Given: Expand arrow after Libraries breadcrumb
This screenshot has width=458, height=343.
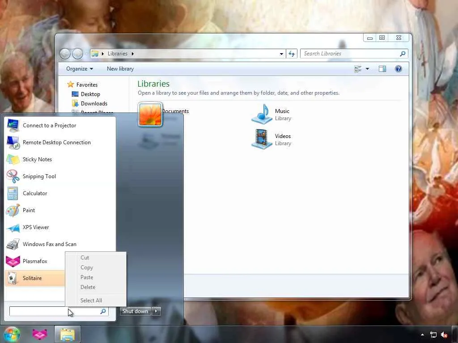Looking at the screenshot, I should (132, 54).
